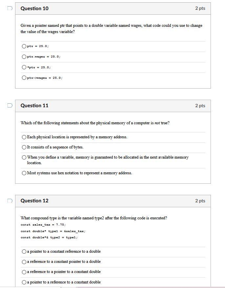Select the answer "ptr = 25.0;"

tap(24, 46)
